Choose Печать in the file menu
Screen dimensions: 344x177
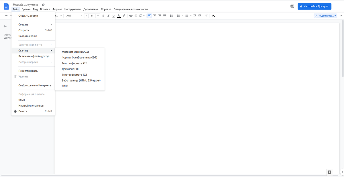[x=33, y=111]
